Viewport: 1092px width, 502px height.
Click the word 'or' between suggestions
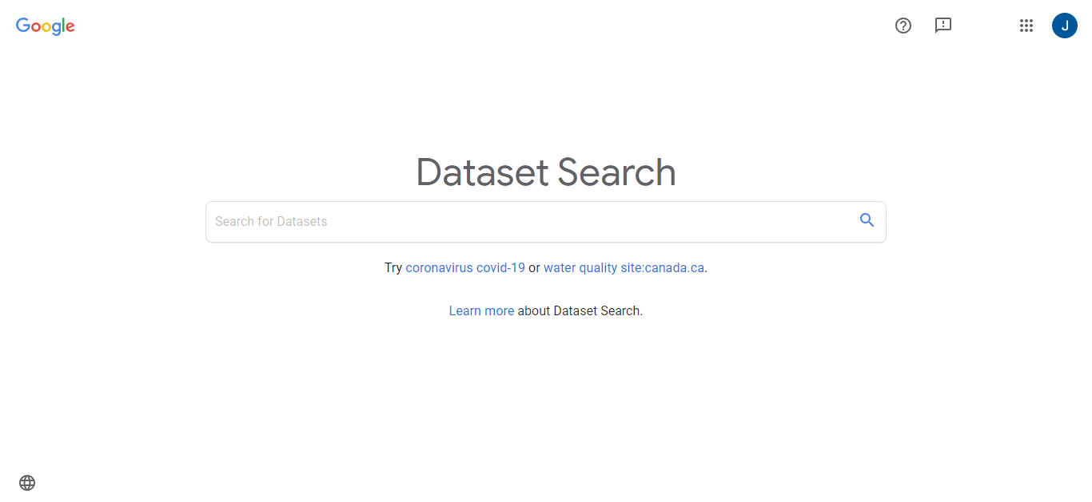(534, 268)
